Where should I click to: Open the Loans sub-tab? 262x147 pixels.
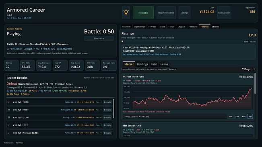(x=164, y=64)
